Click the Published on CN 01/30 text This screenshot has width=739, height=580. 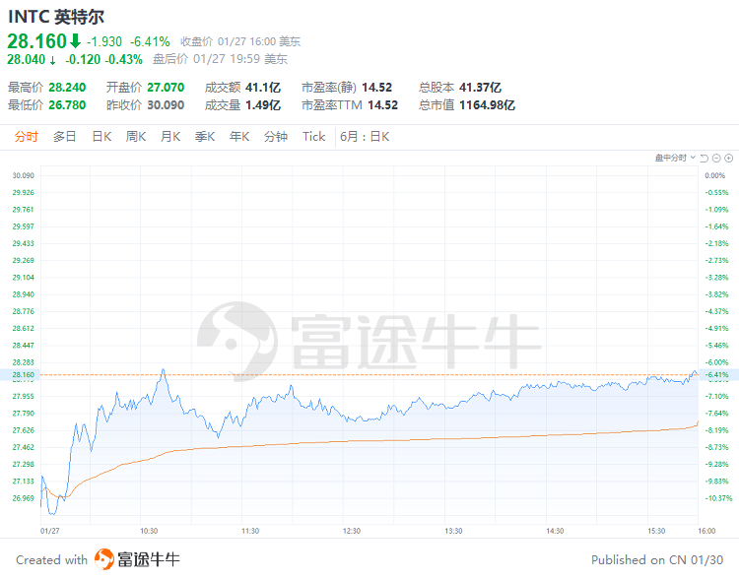657,560
